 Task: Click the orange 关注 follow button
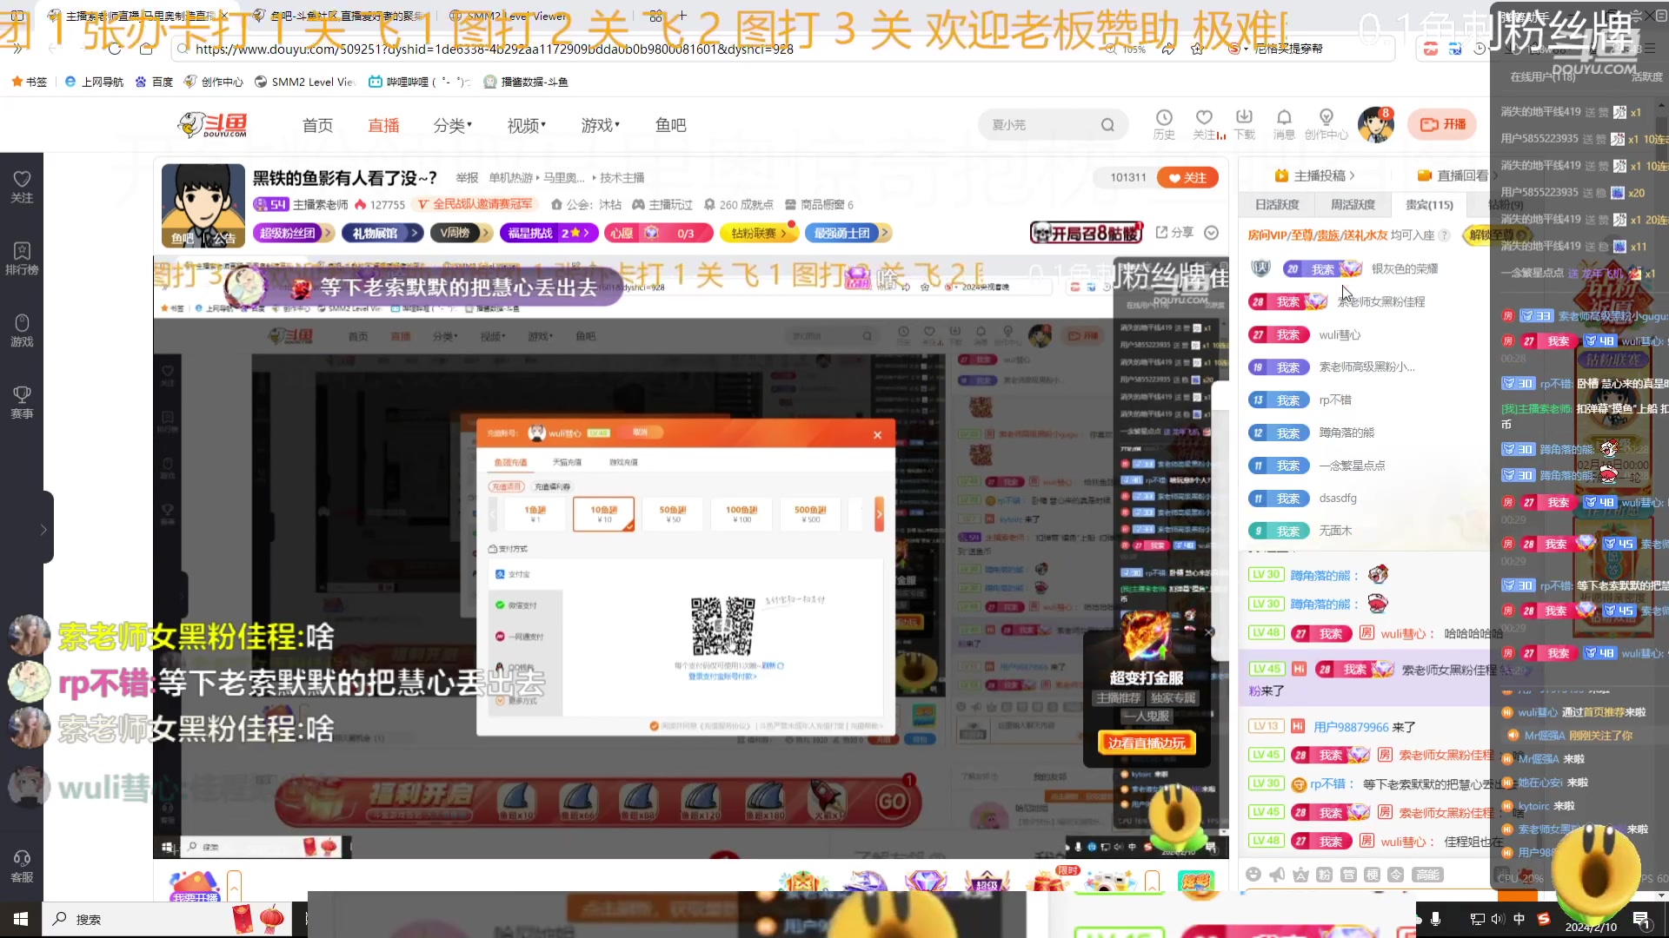(1187, 177)
